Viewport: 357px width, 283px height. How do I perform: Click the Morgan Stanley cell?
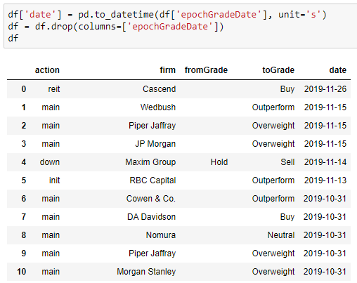tap(146, 272)
